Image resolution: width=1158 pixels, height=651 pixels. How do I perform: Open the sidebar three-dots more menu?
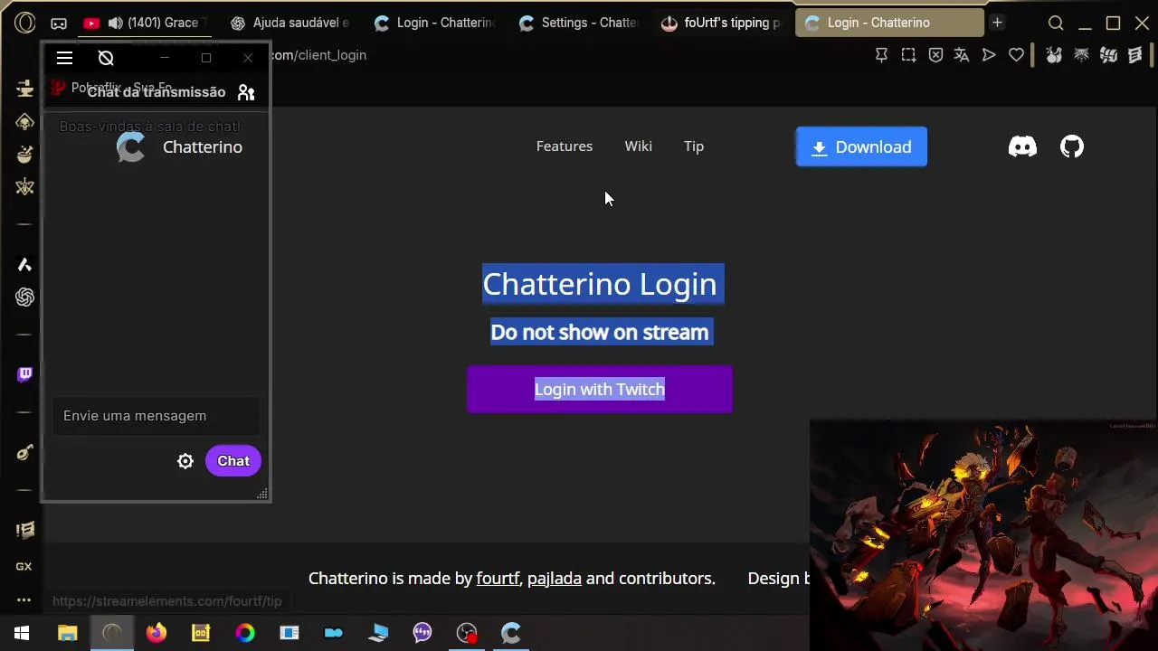point(24,599)
